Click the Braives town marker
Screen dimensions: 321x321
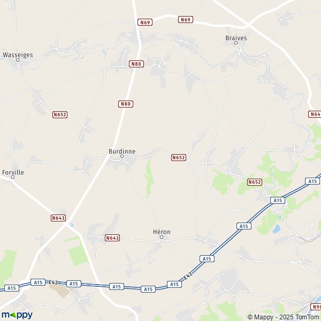[236, 43]
